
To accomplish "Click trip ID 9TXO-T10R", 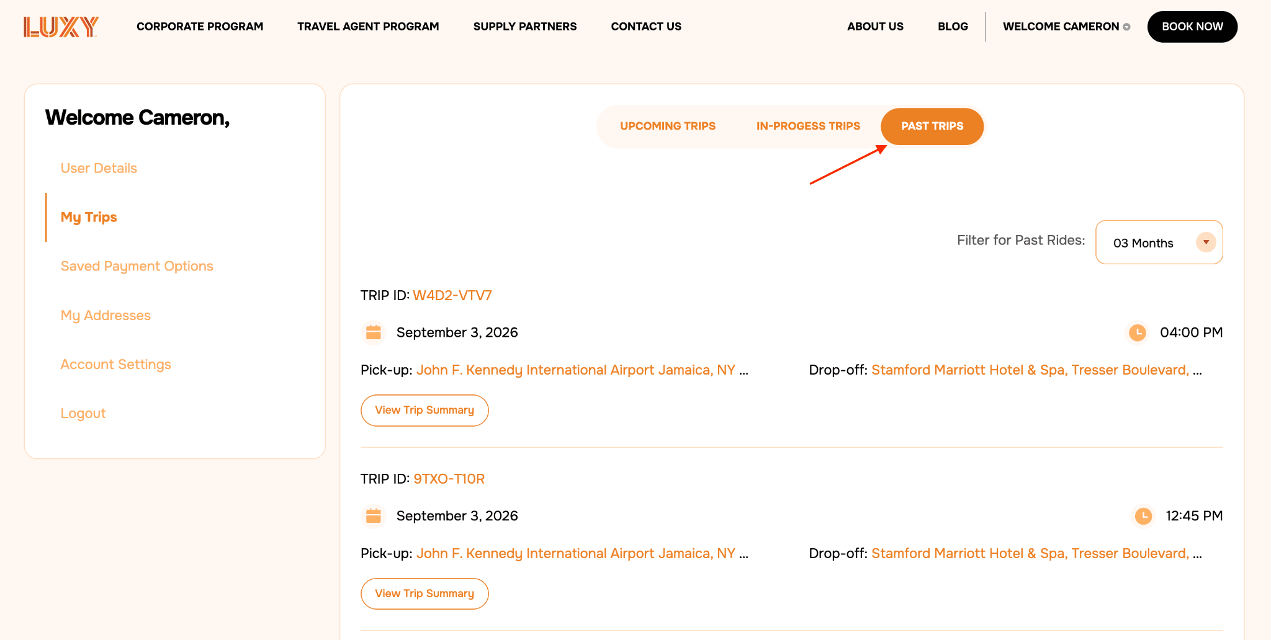I will click(449, 479).
